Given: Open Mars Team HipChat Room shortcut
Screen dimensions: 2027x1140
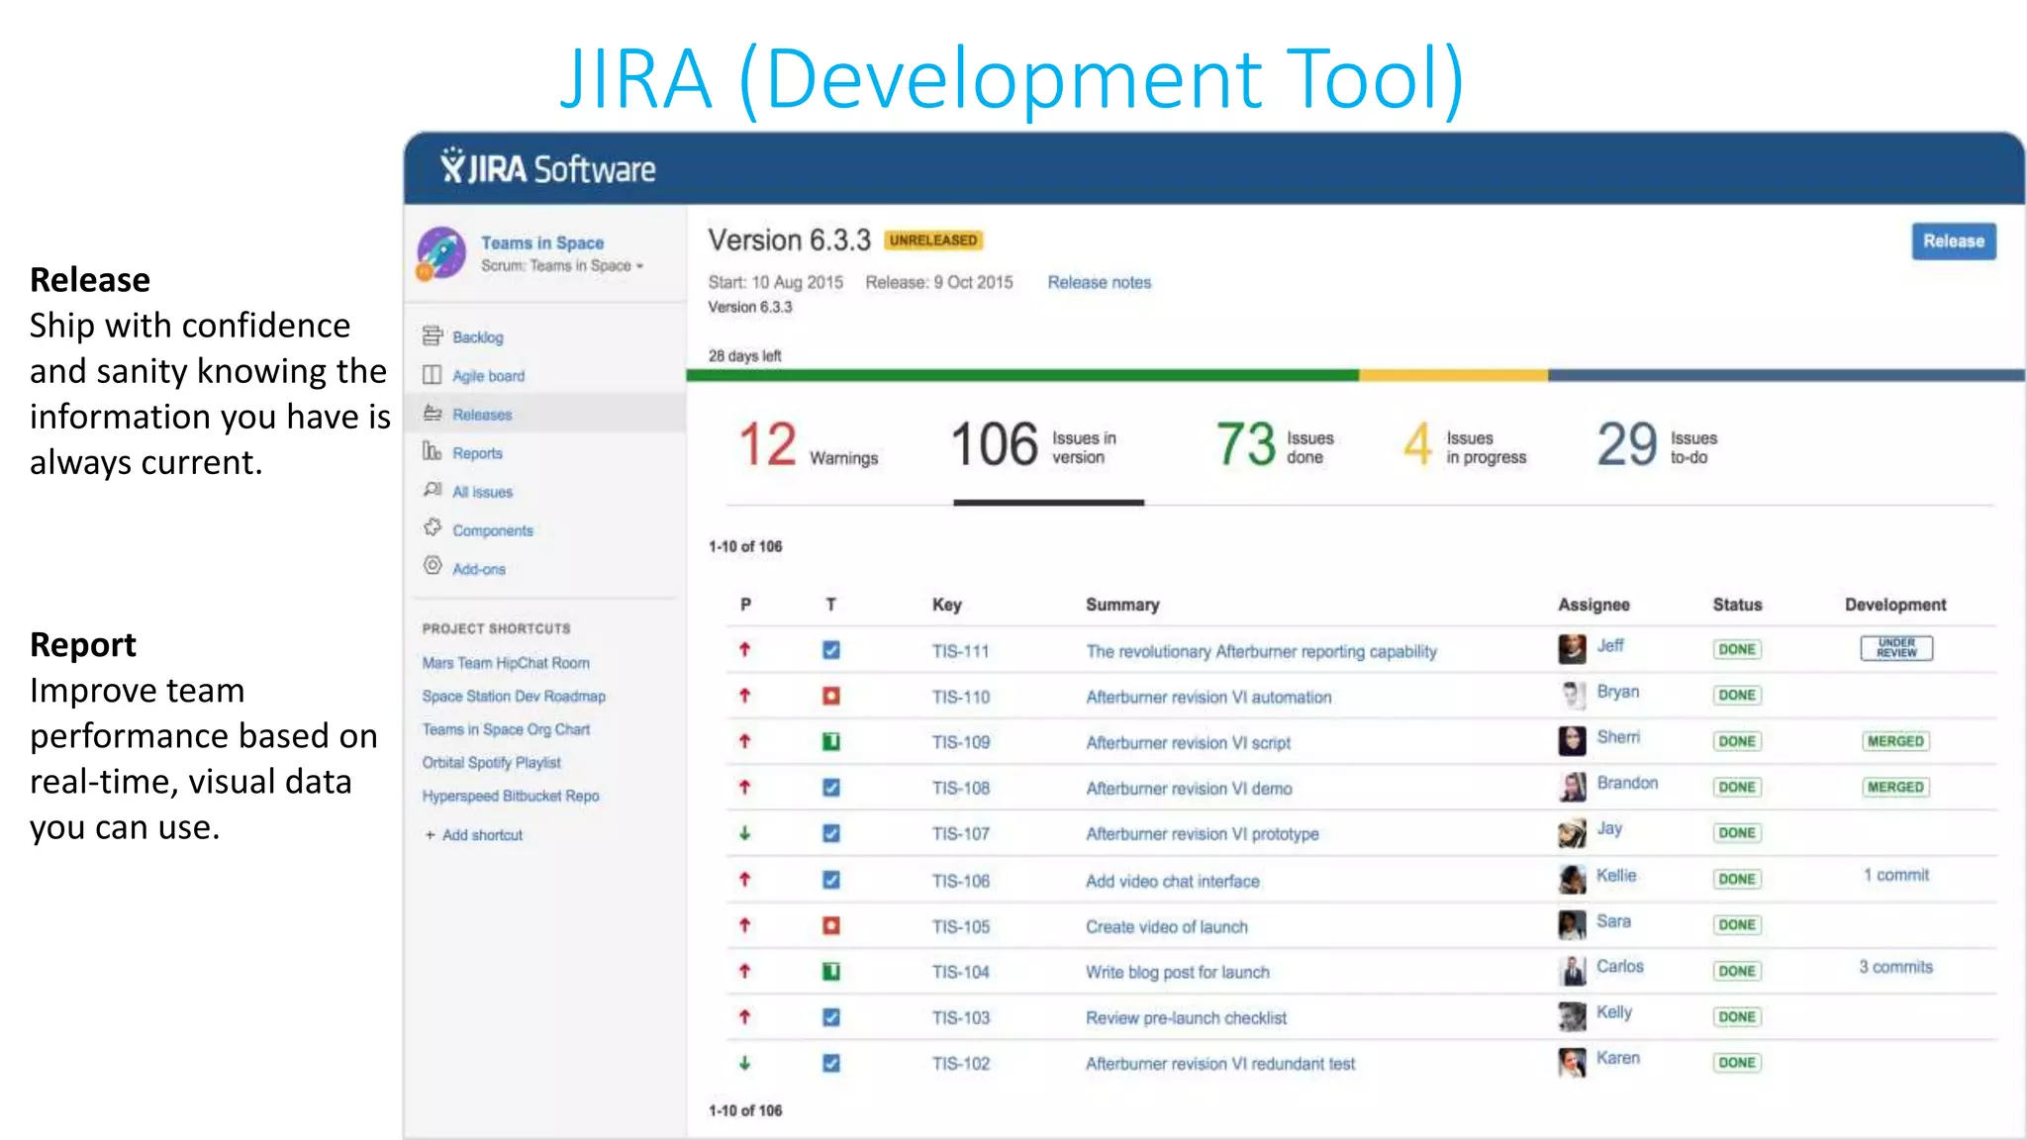Looking at the screenshot, I should point(506,663).
